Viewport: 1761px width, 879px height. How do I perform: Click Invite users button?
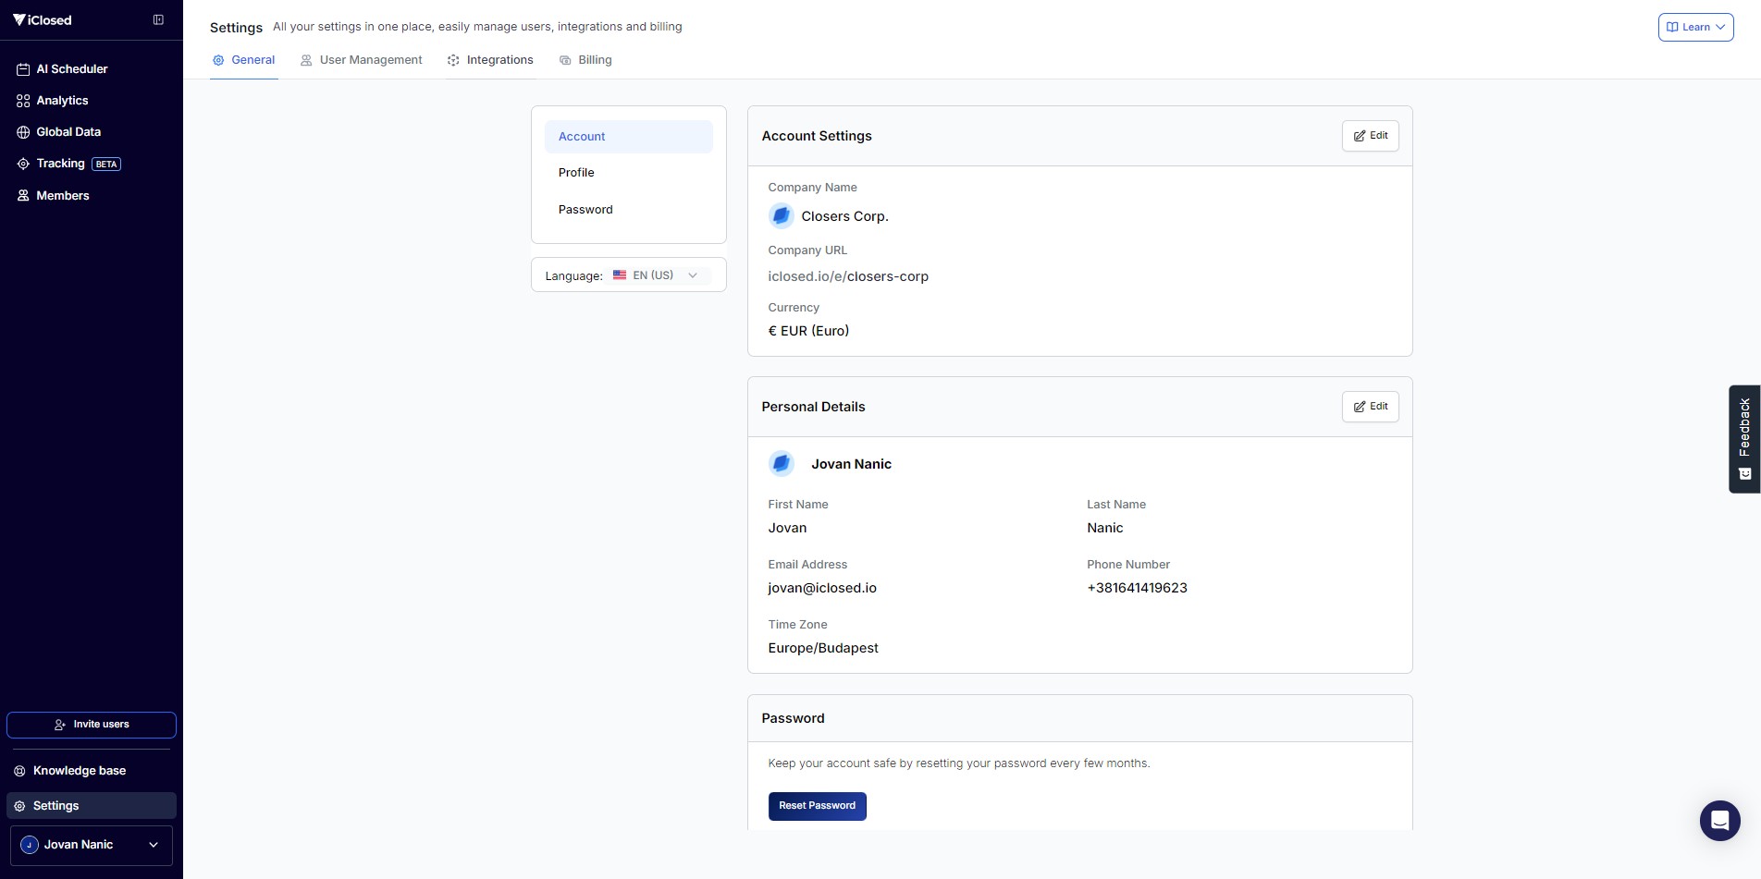tap(92, 725)
